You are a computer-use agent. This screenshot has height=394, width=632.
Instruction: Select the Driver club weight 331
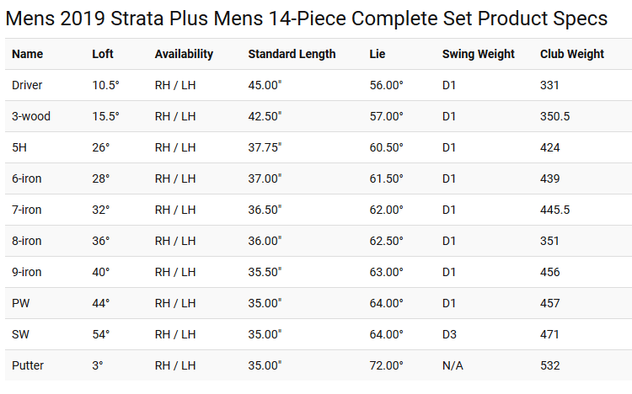point(549,85)
